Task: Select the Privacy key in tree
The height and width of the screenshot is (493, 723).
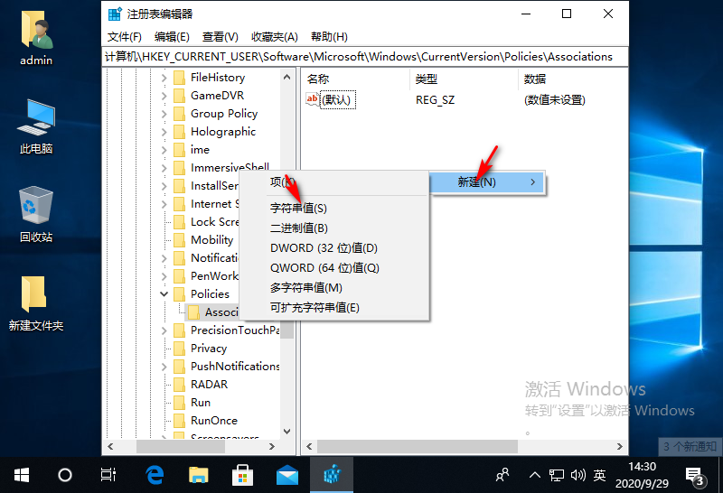Action: 209,349
